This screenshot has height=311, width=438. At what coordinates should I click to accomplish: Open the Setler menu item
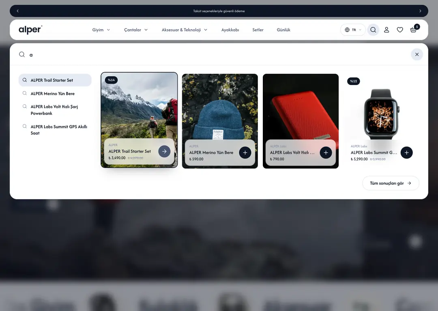(x=258, y=30)
